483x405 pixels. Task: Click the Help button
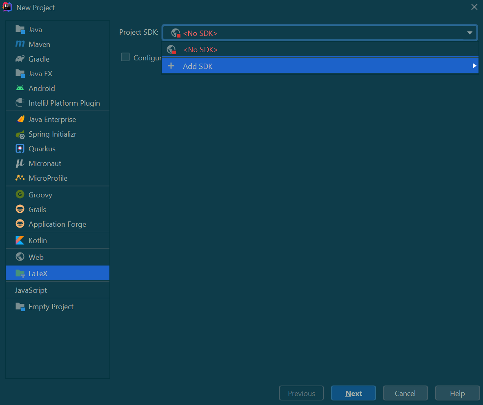click(457, 393)
